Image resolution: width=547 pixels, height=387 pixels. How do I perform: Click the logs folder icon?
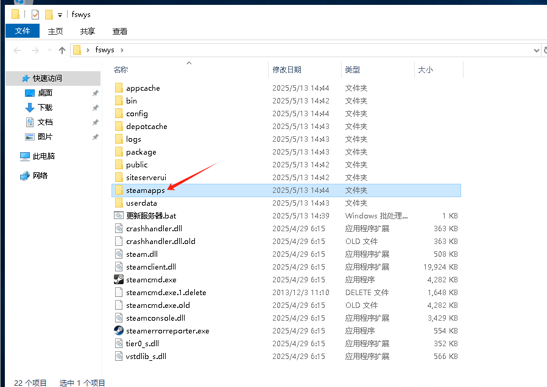(x=119, y=139)
